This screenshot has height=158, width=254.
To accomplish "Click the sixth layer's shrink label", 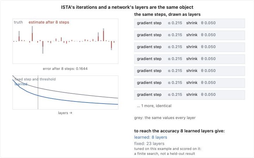I will (192, 83).
